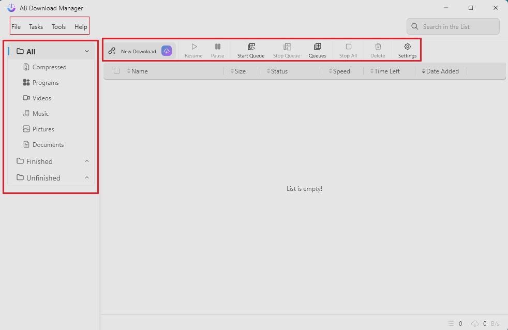Click the Resume play icon
The height and width of the screenshot is (330, 508).
pyautogui.click(x=194, y=47)
